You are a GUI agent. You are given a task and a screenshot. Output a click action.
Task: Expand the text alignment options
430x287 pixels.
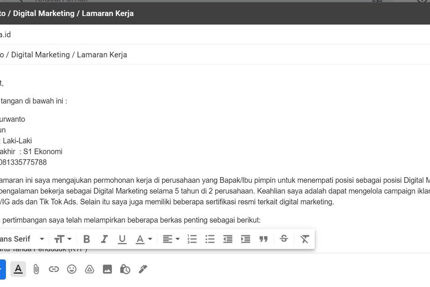(171, 239)
